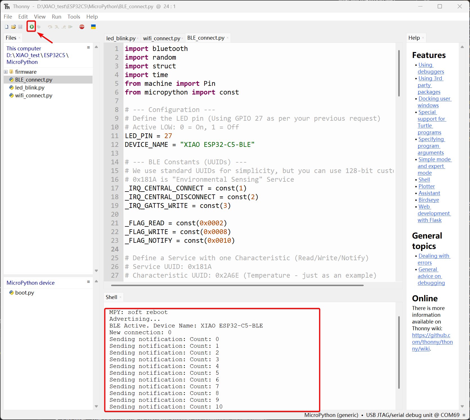Close the Shell panel tab

pos(120,297)
